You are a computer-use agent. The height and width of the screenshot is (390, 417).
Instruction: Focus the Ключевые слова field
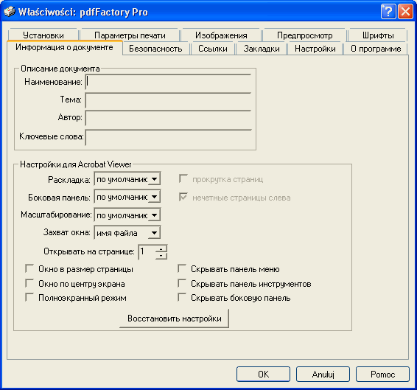click(168, 137)
